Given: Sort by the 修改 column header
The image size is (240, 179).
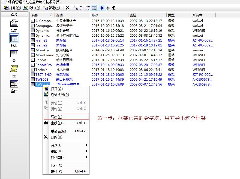Looking at the screenshot, I should pyautogui.click(x=109, y=15).
